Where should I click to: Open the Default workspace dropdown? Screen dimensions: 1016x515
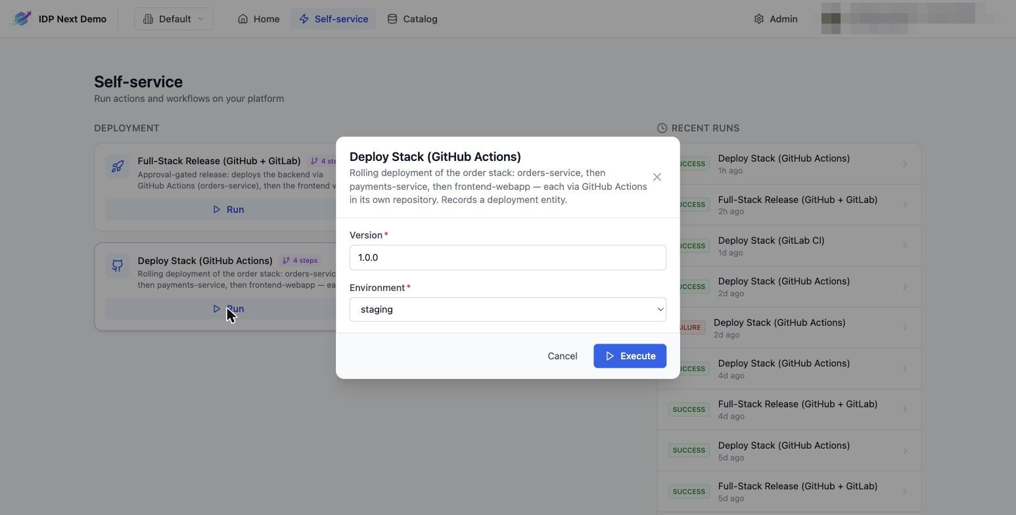[x=173, y=19]
